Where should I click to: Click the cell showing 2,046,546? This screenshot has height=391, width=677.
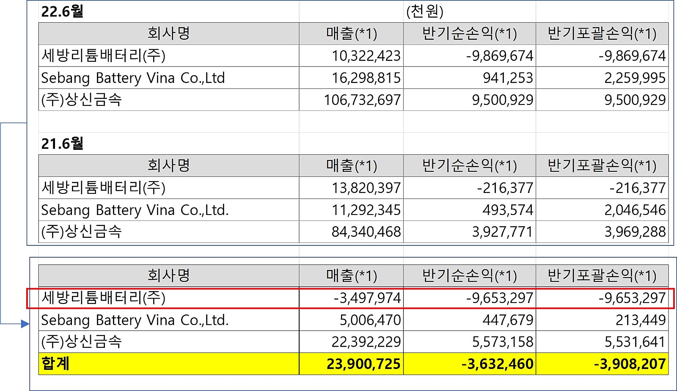click(x=602, y=210)
